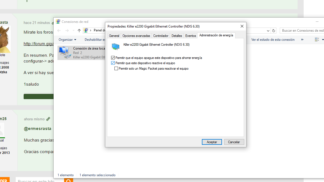Open the Eventos tab
Viewport: 324px width, 182px height.
(x=191, y=36)
